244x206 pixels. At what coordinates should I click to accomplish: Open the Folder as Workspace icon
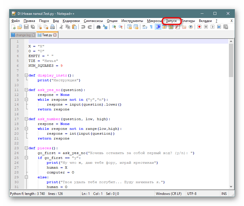[184, 27]
